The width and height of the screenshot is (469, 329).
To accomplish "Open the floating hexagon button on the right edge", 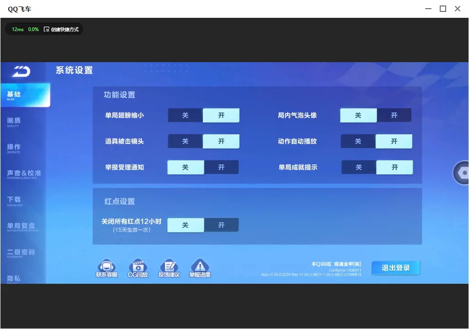I will [x=461, y=173].
